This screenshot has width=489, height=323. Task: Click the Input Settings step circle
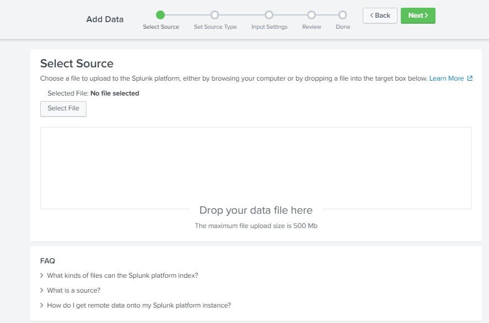(269, 15)
